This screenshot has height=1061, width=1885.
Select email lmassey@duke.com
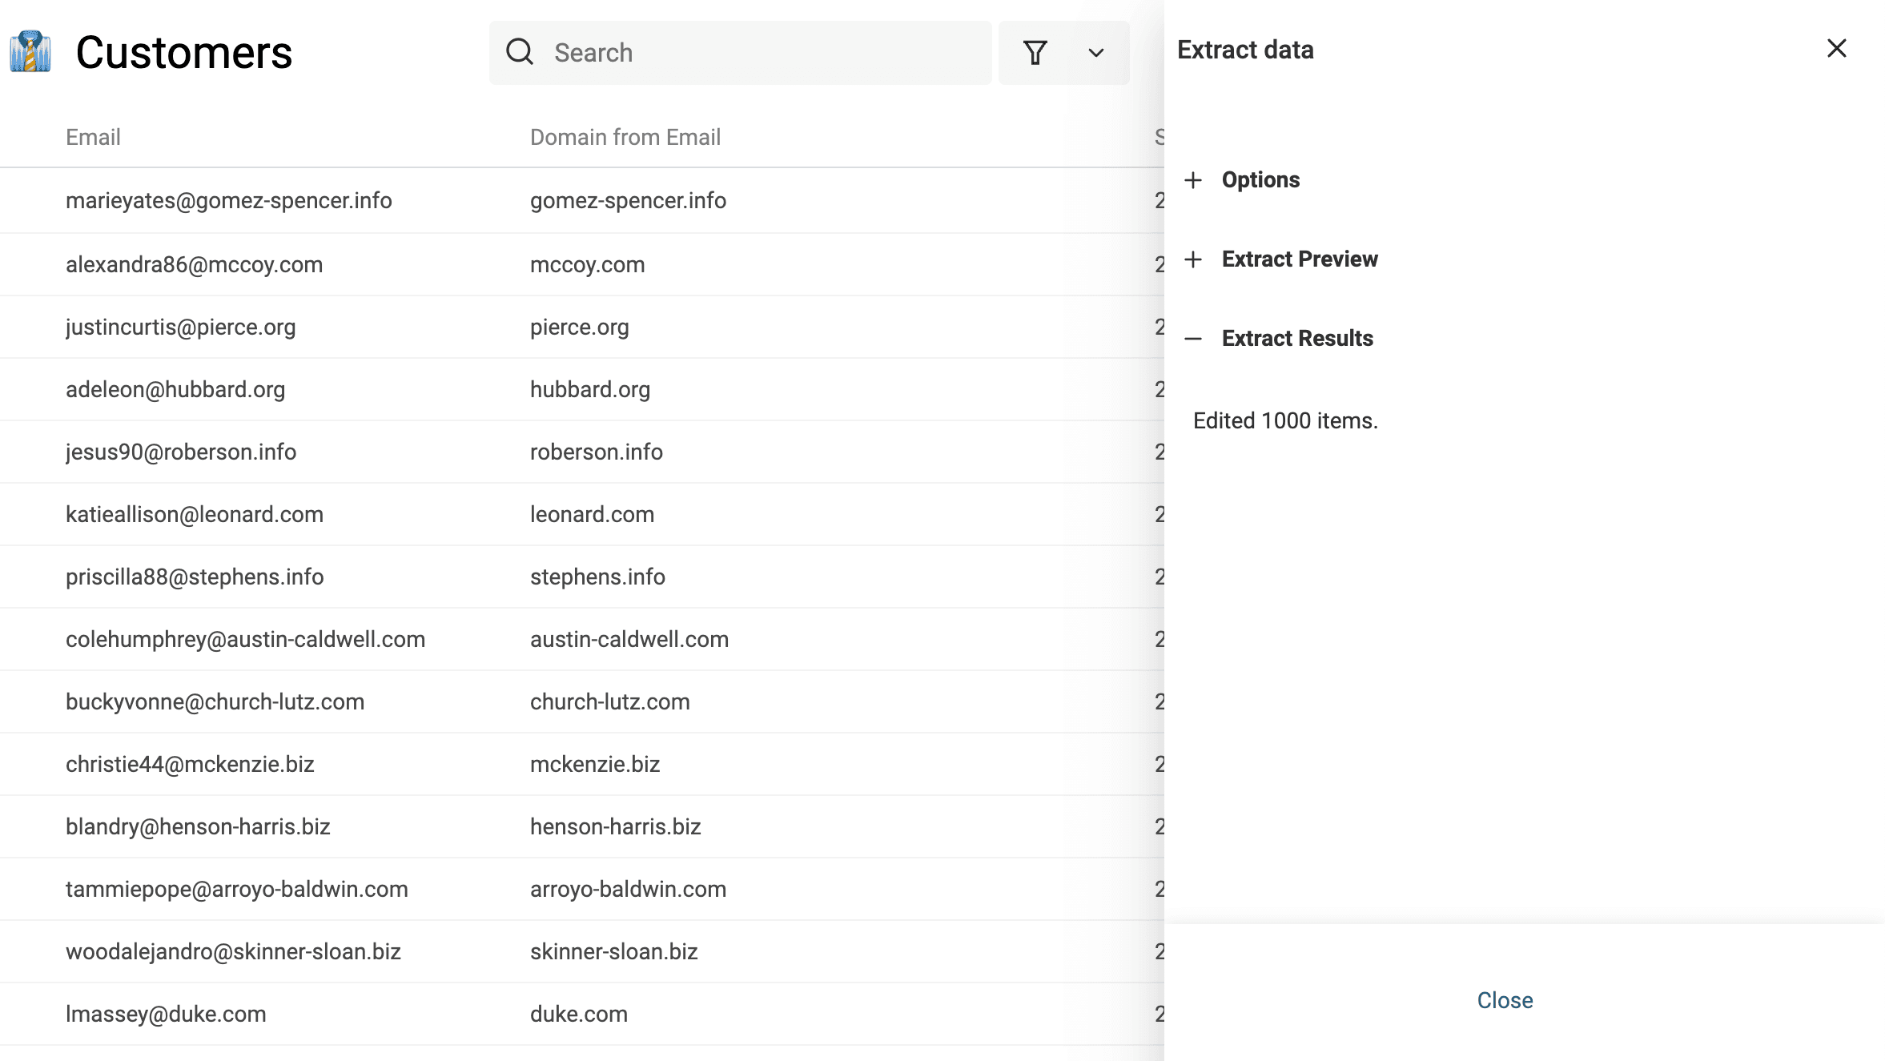coord(166,1014)
